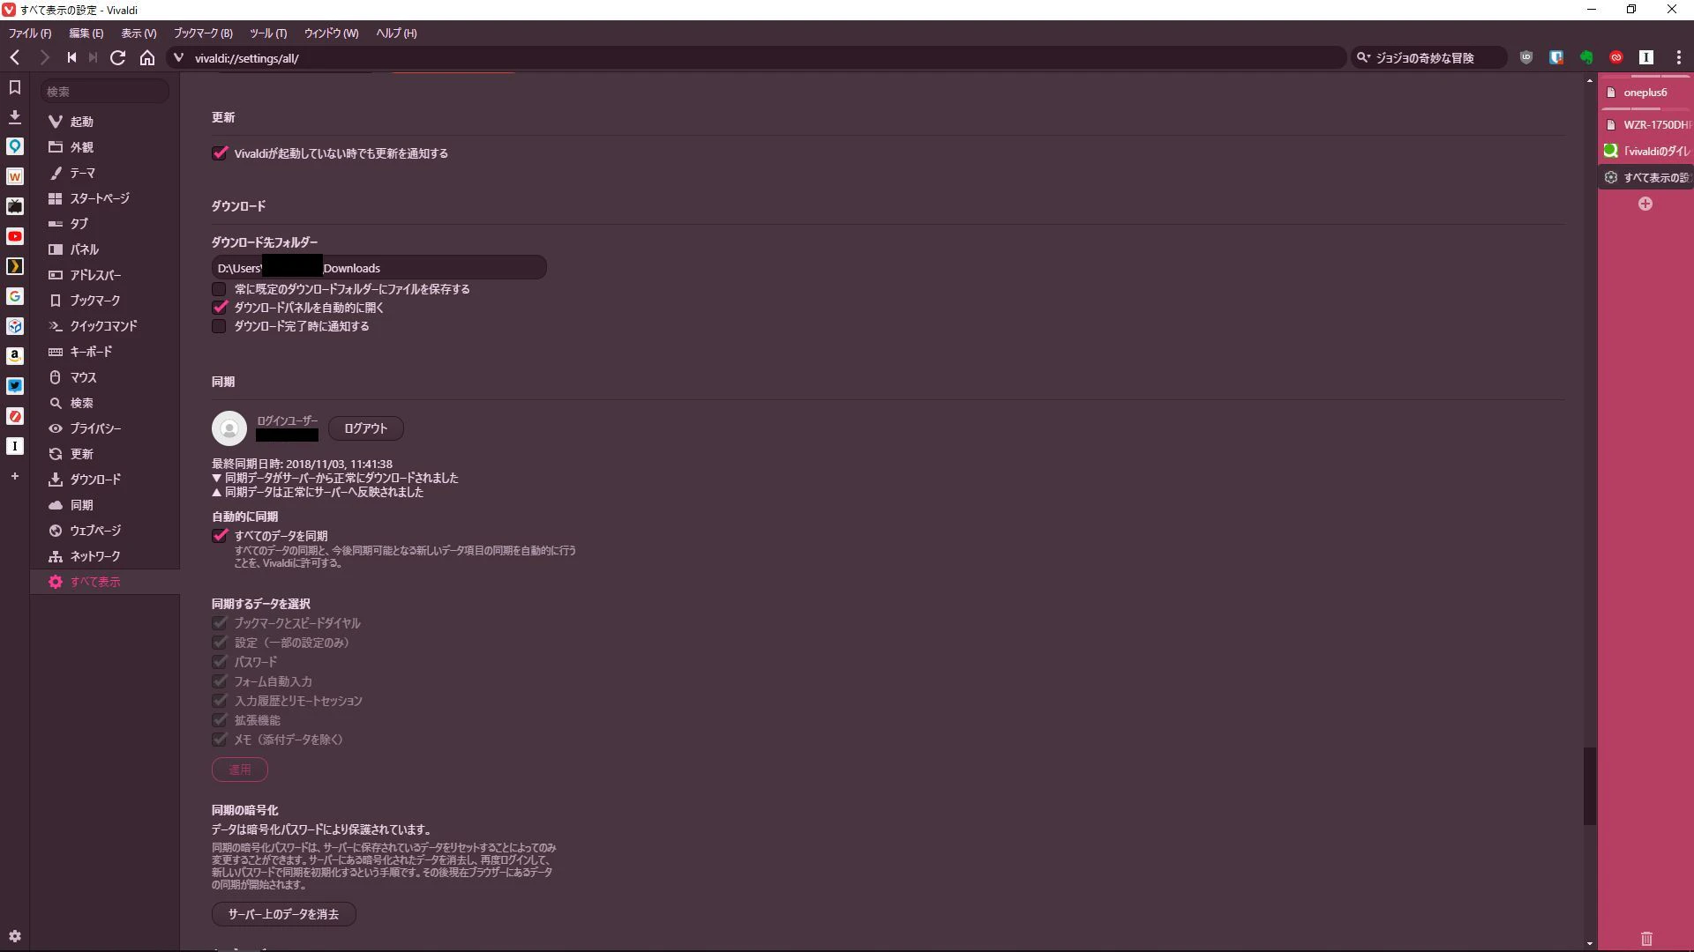Switch to the oneplus6 tab
This screenshot has height=952, width=1694.
point(1645,93)
